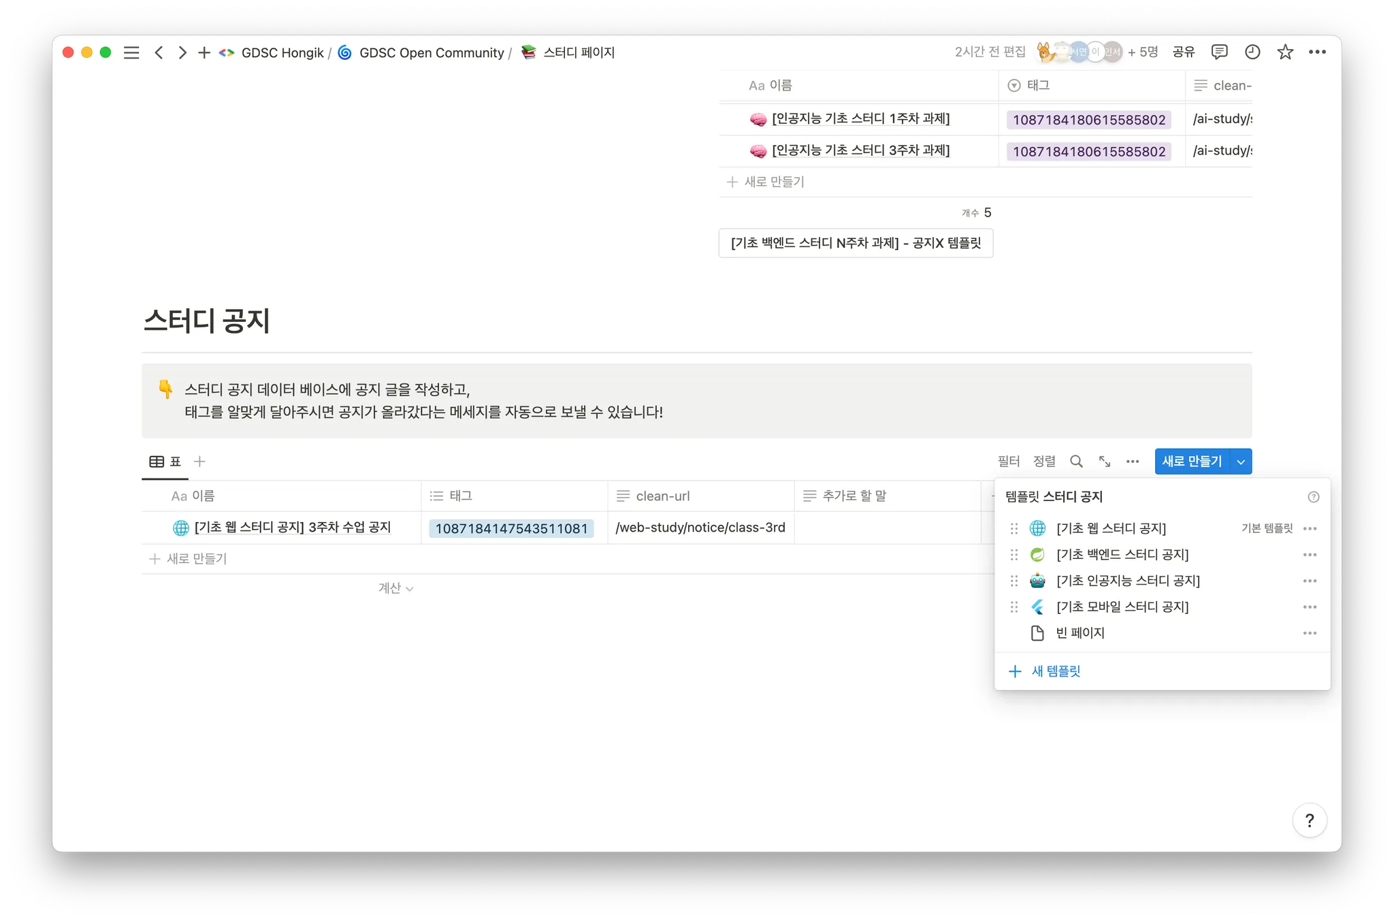
Task: Star this page as favorite
Action: pyautogui.click(x=1284, y=52)
